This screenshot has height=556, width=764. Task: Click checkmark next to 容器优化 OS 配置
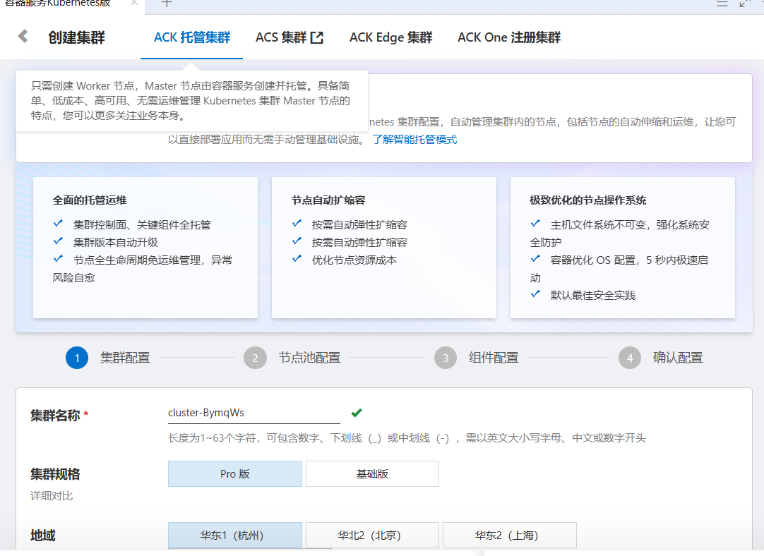point(535,258)
